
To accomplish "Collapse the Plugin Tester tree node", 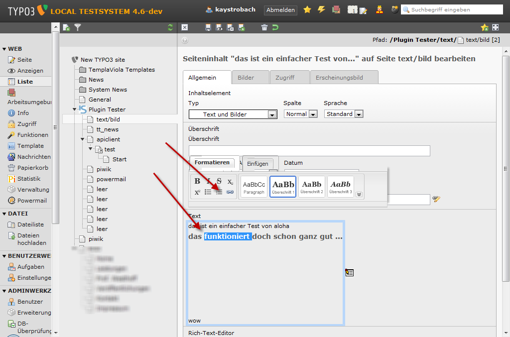I will 75,110.
